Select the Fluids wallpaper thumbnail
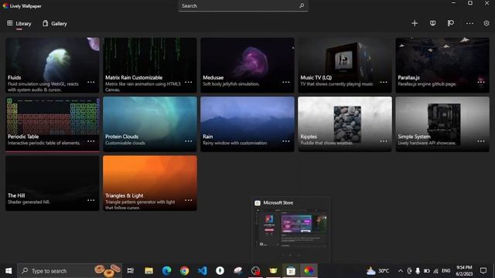495x278 pixels. [x=53, y=65]
